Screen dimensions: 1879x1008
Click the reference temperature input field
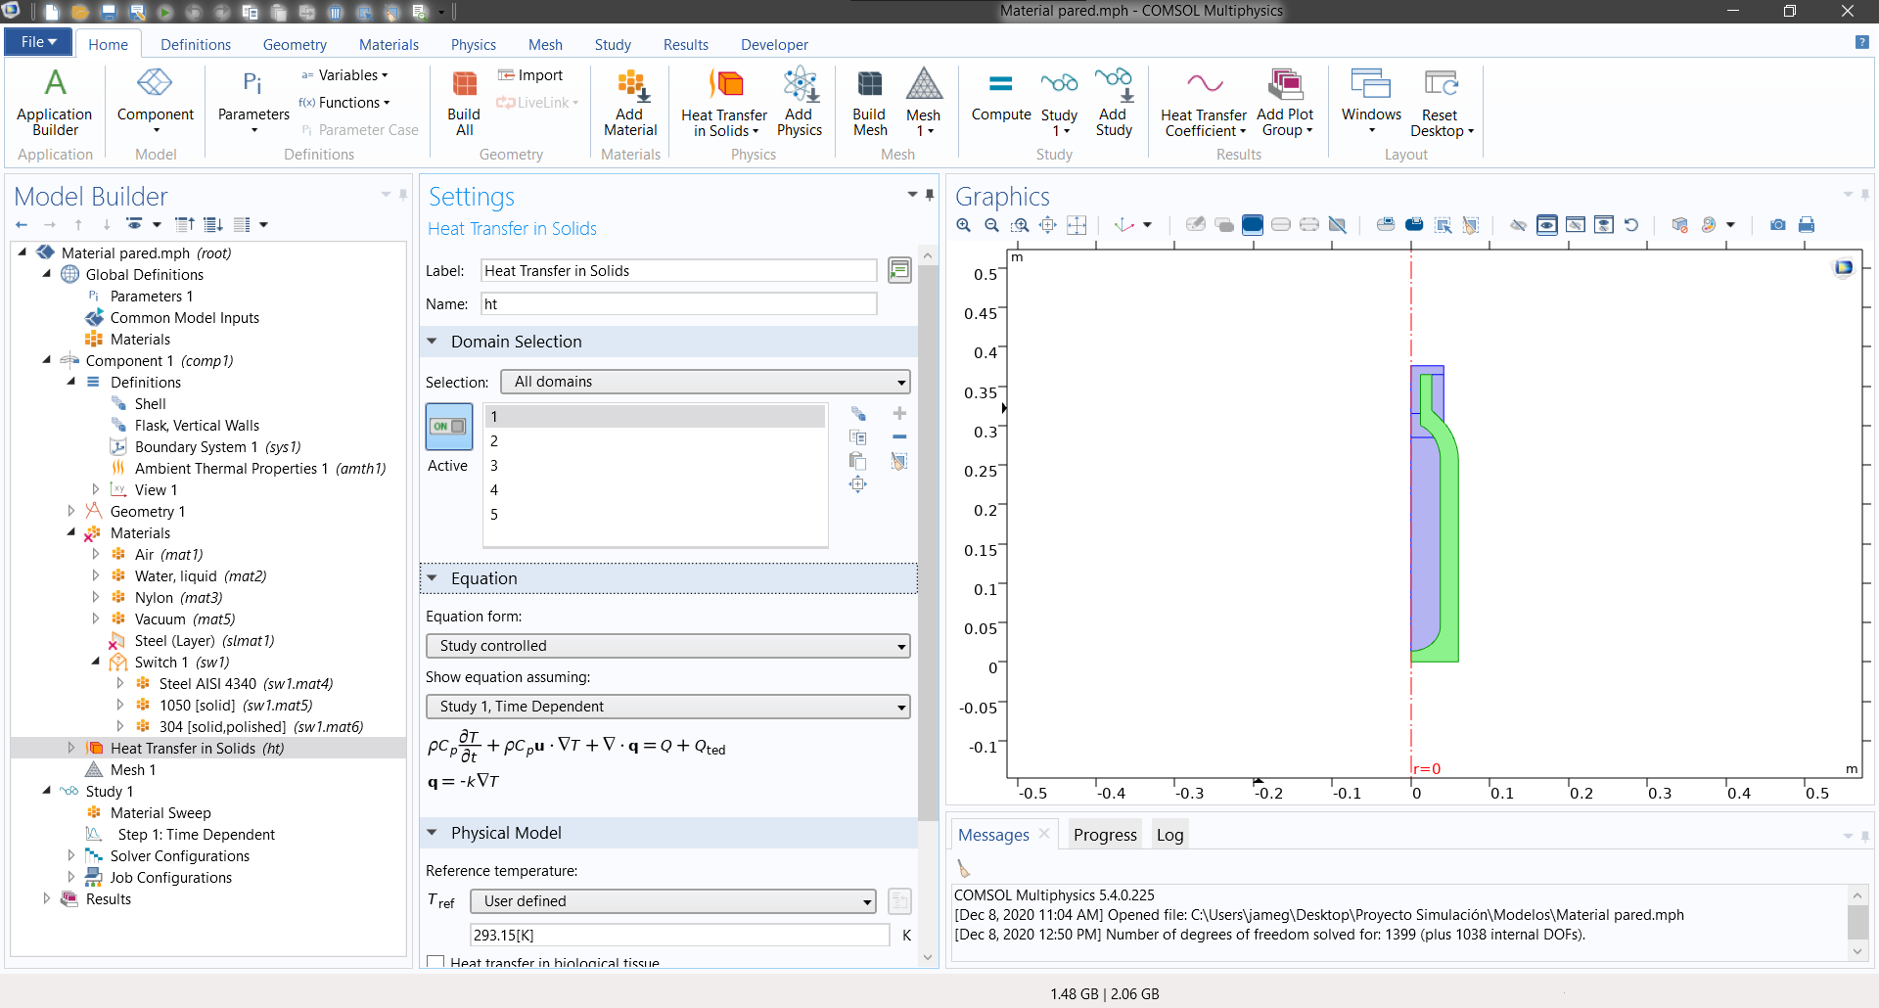tap(679, 935)
